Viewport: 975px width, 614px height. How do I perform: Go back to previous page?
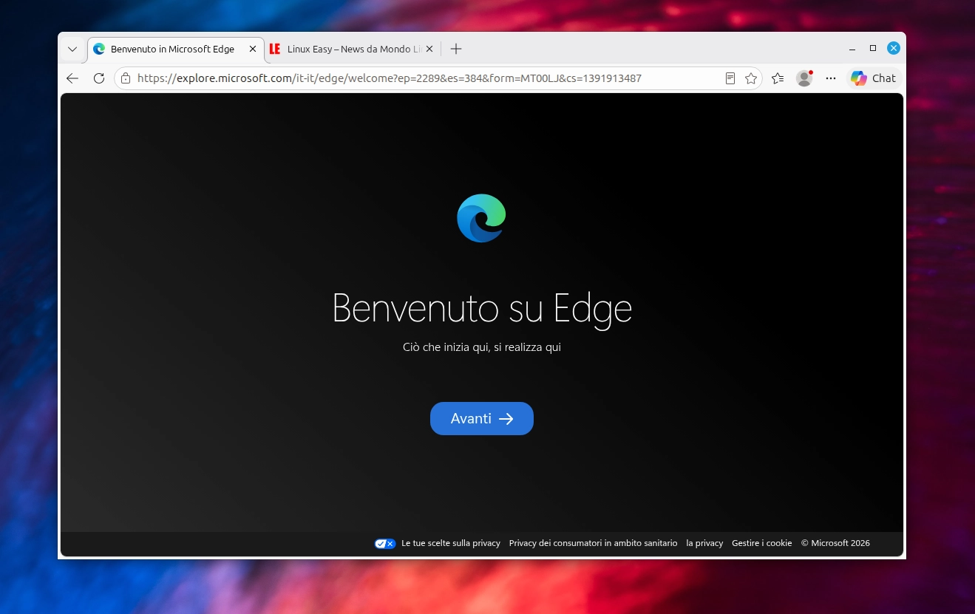(x=72, y=78)
